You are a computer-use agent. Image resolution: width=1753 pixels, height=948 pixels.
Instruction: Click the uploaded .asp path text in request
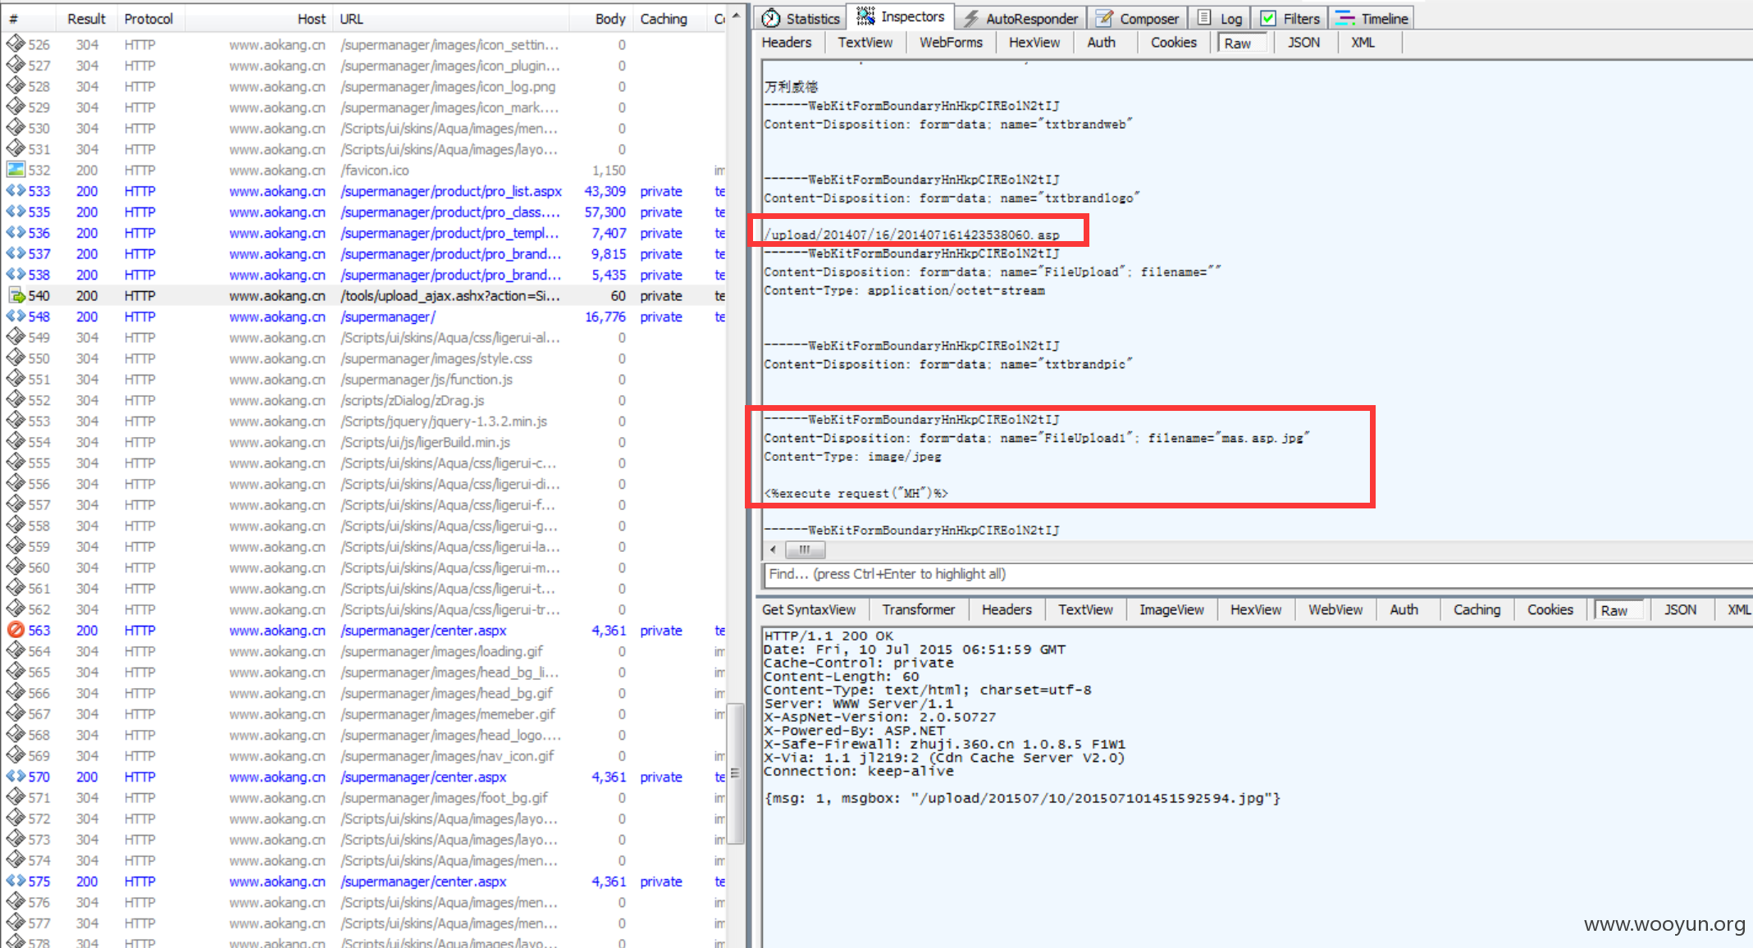click(x=912, y=235)
